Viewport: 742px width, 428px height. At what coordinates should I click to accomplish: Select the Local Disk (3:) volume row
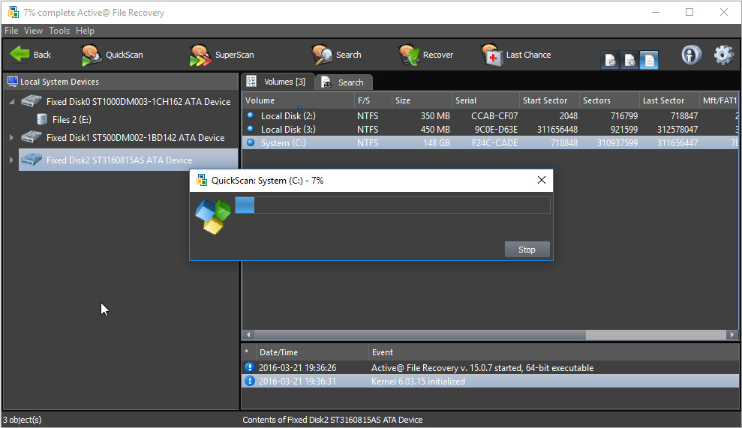490,129
